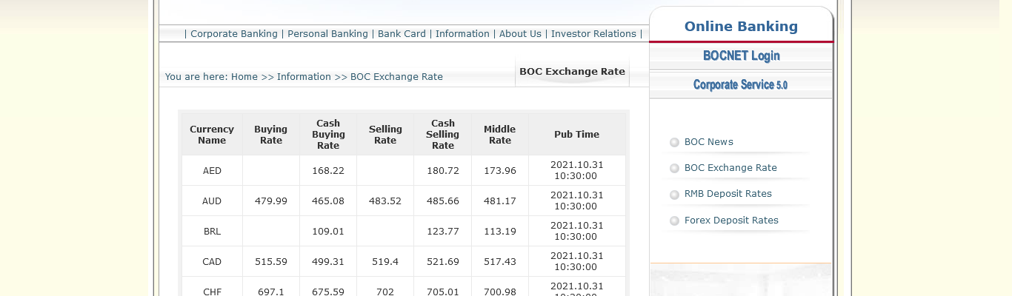This screenshot has width=1012, height=296.
Task: Open the Information menu item
Action: (462, 34)
